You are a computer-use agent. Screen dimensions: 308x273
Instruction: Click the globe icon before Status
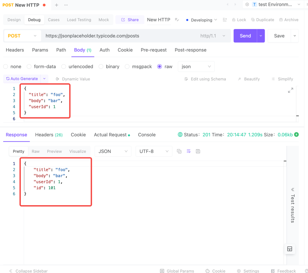(x=180, y=135)
